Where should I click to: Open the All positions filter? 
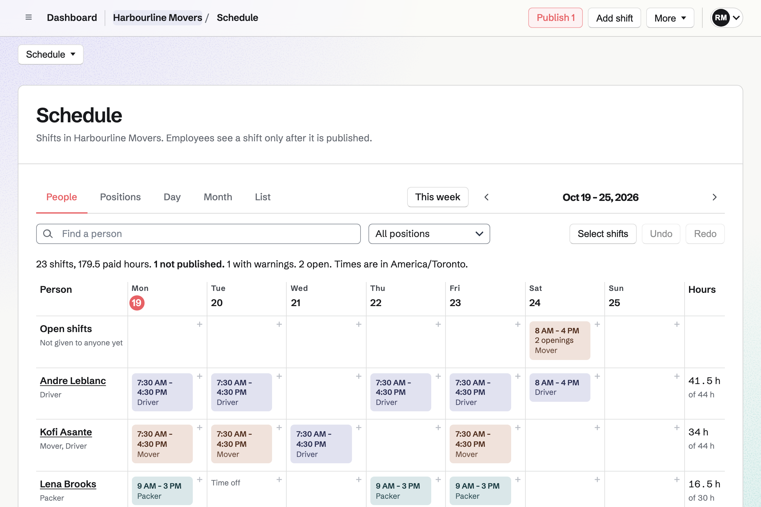[x=429, y=234]
